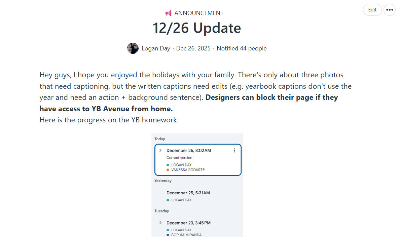400x237 pixels.
Task: Click the Dec 26, 2025 post date
Action: 193,48
